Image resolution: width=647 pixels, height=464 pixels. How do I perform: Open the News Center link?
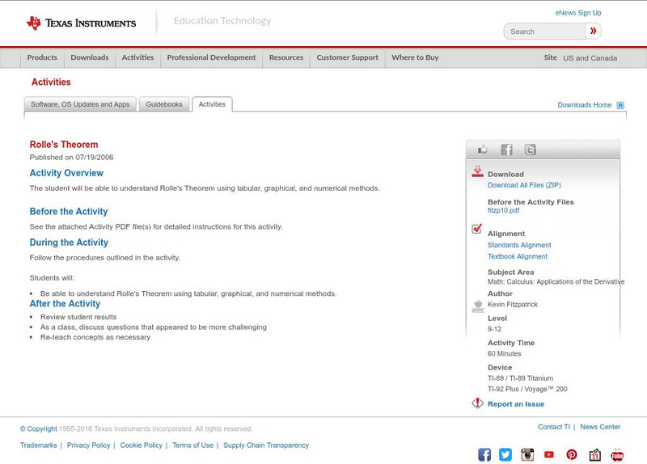click(x=600, y=427)
